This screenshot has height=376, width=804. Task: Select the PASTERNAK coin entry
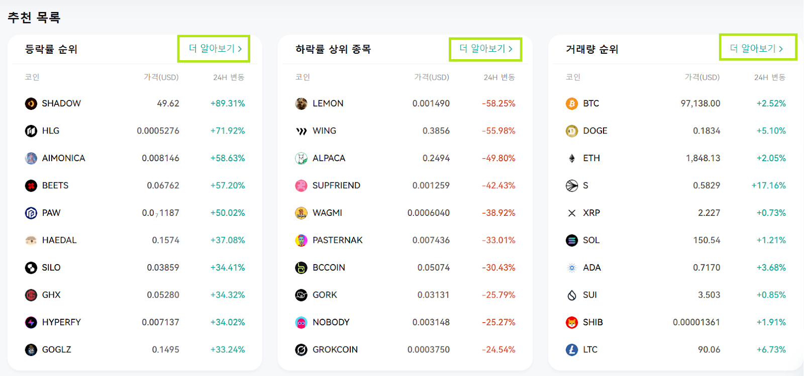(405, 240)
